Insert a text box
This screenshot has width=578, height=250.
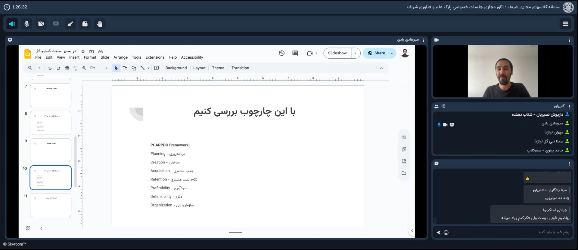tap(125, 68)
